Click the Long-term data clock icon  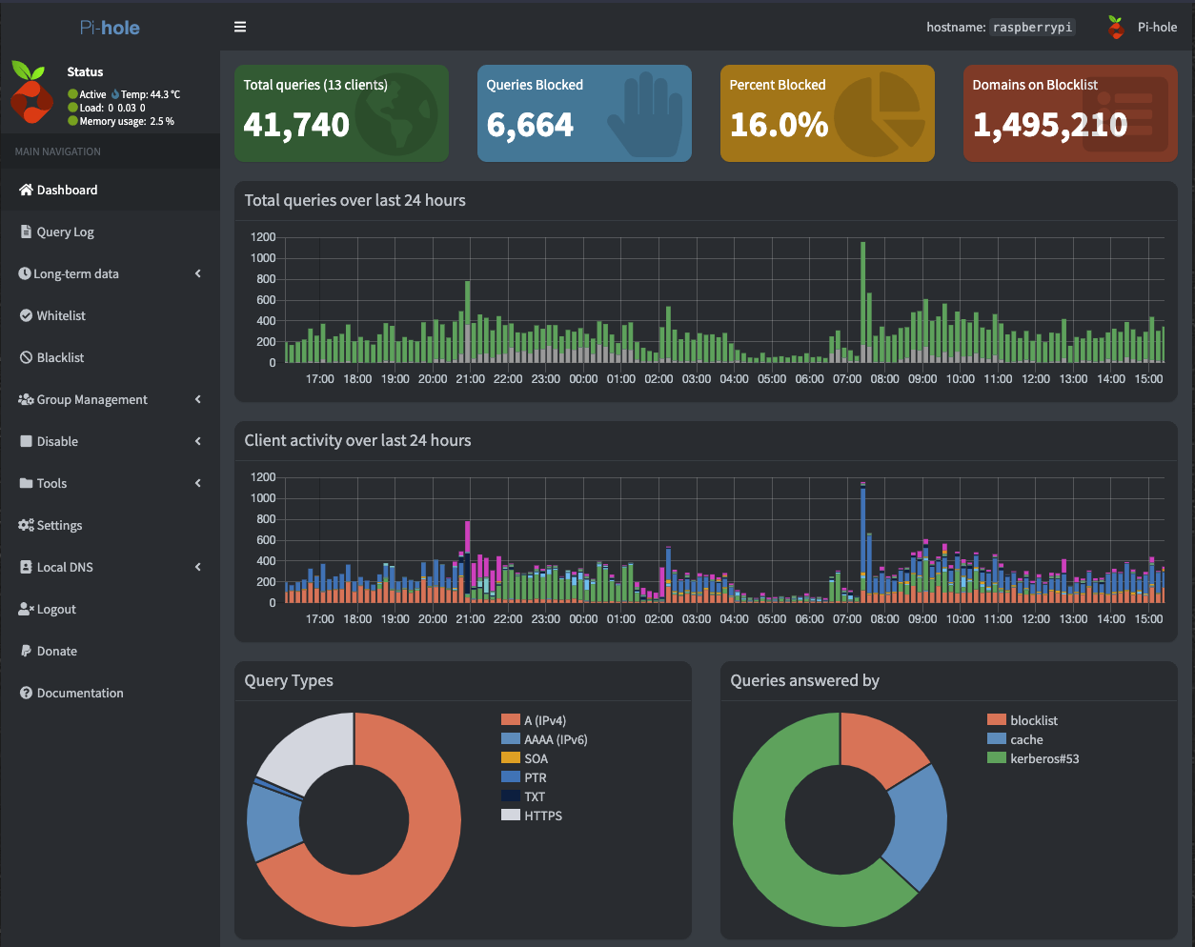coord(25,273)
